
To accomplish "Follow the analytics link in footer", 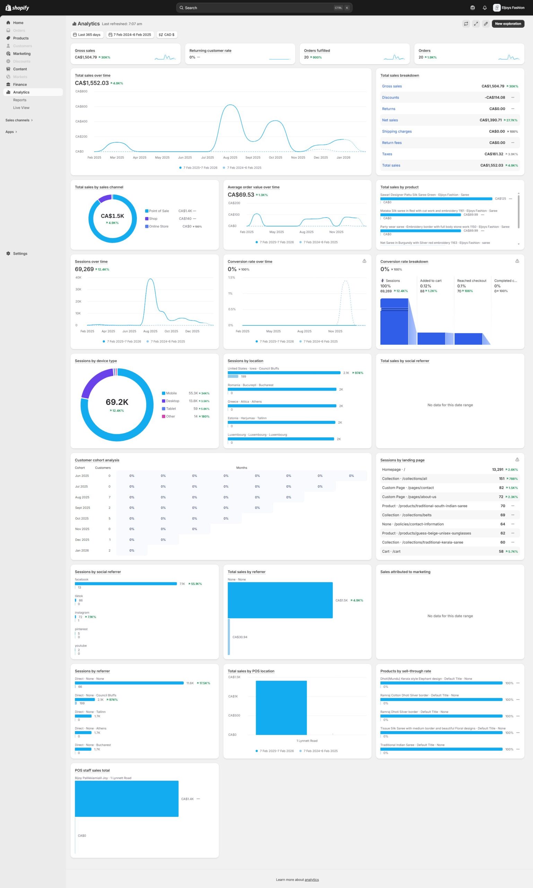I will [x=312, y=879].
